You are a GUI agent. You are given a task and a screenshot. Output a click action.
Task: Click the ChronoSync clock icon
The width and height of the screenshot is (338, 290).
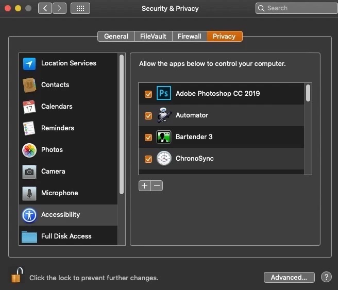[164, 158]
